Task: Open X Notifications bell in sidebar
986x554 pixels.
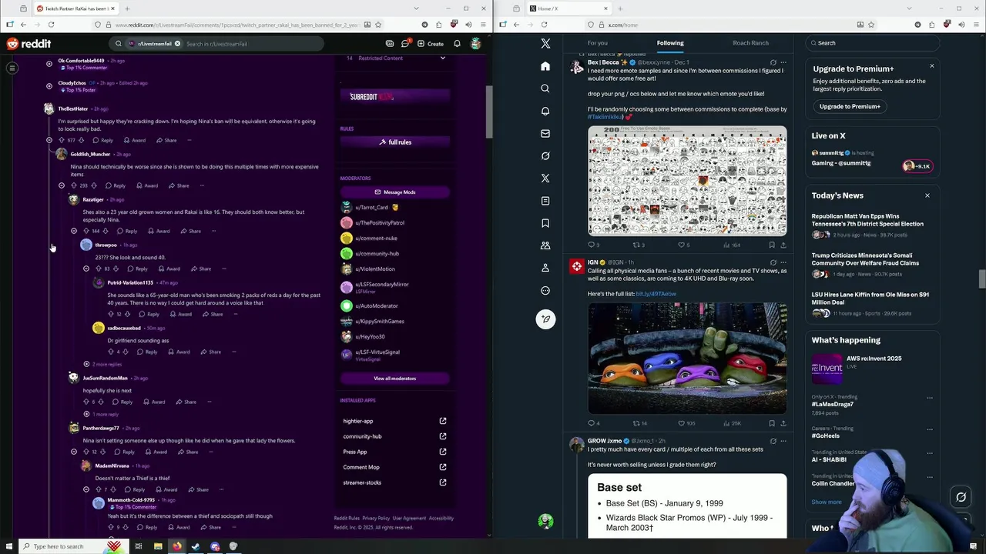Action: tap(545, 111)
